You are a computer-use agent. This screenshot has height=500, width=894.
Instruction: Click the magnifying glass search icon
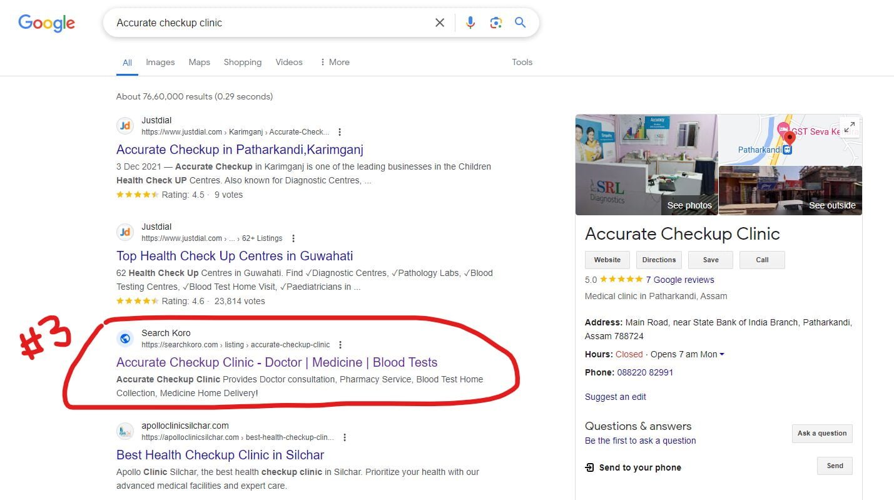pyautogui.click(x=521, y=23)
